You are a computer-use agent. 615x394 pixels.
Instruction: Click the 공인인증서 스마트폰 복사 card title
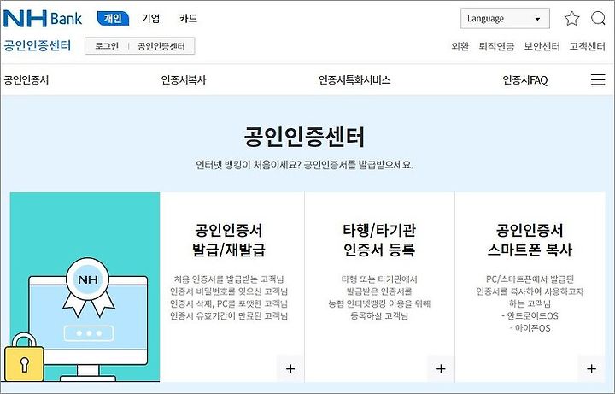(x=530, y=240)
